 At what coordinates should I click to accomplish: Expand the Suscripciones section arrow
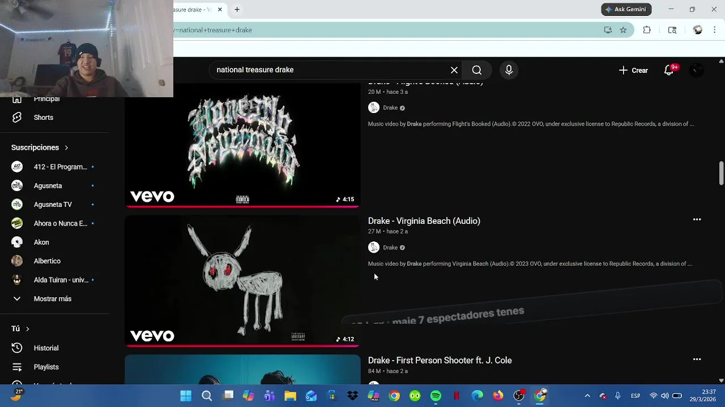click(x=66, y=148)
